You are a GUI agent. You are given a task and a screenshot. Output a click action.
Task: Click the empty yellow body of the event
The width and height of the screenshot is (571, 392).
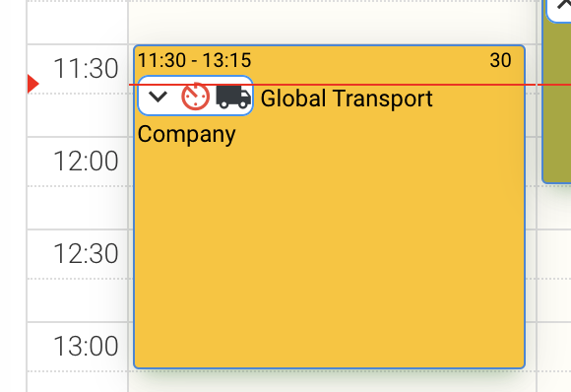pyautogui.click(x=329, y=255)
